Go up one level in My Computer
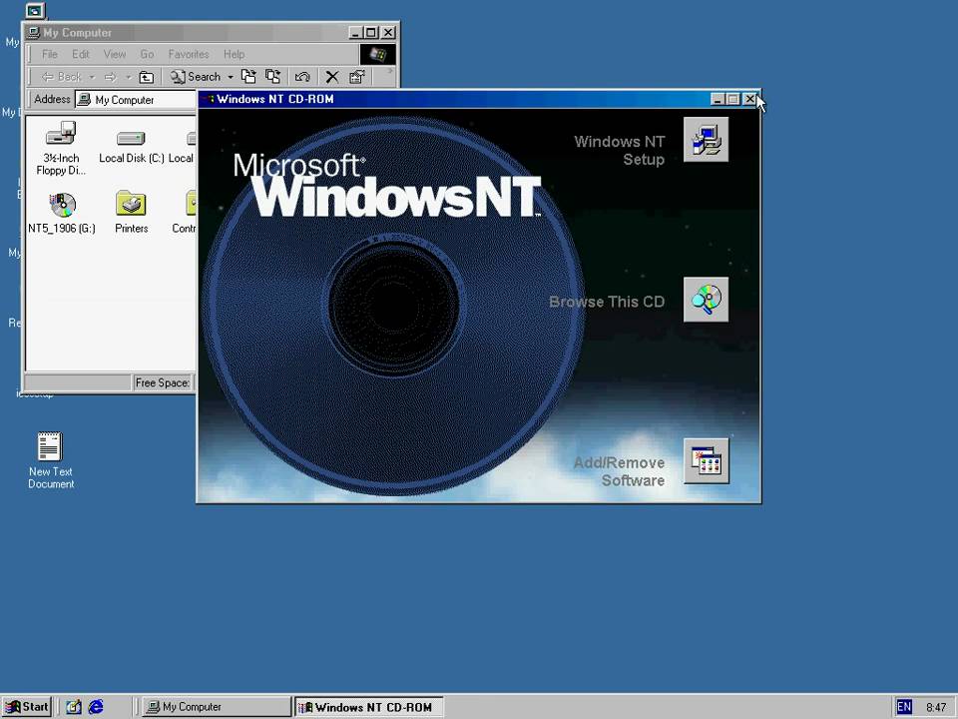Image resolution: width=958 pixels, height=719 pixels. 147,77
